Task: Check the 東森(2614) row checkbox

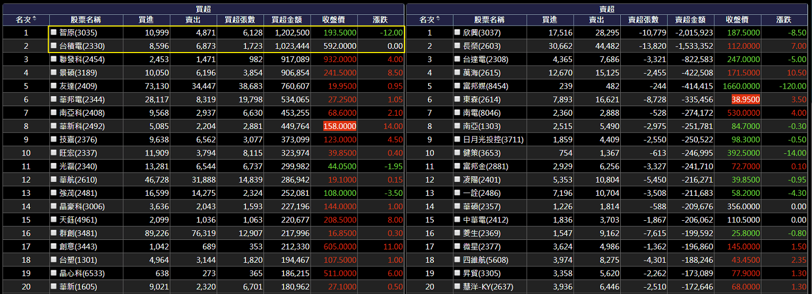Action: click(457, 99)
